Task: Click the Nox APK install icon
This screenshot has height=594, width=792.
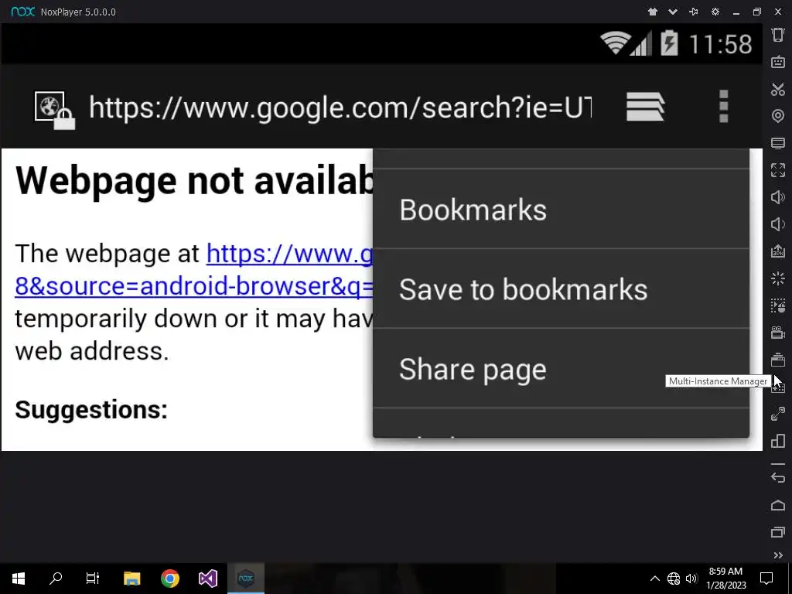Action: click(778, 251)
